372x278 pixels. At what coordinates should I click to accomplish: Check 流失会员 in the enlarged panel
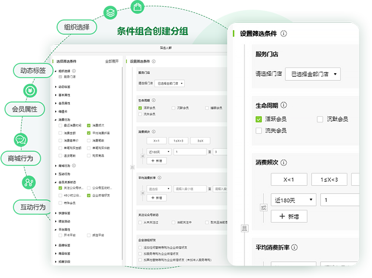coord(259,131)
